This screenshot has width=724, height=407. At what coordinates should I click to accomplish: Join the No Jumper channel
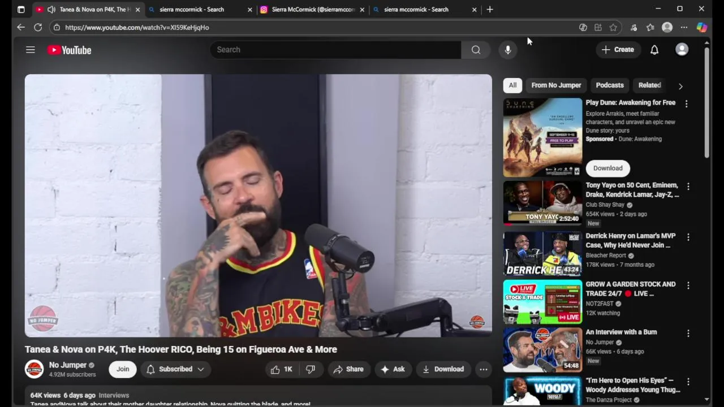click(123, 369)
